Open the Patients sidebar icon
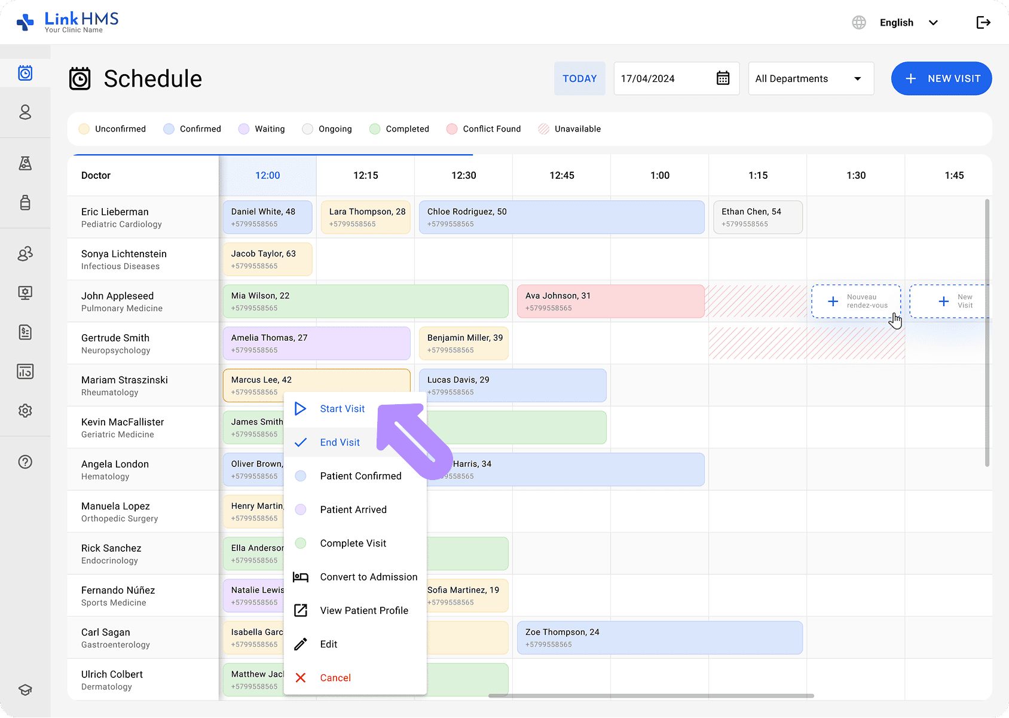 pos(25,112)
